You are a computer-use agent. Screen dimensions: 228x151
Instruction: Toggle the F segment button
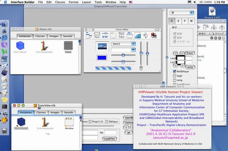[x=185, y=21]
